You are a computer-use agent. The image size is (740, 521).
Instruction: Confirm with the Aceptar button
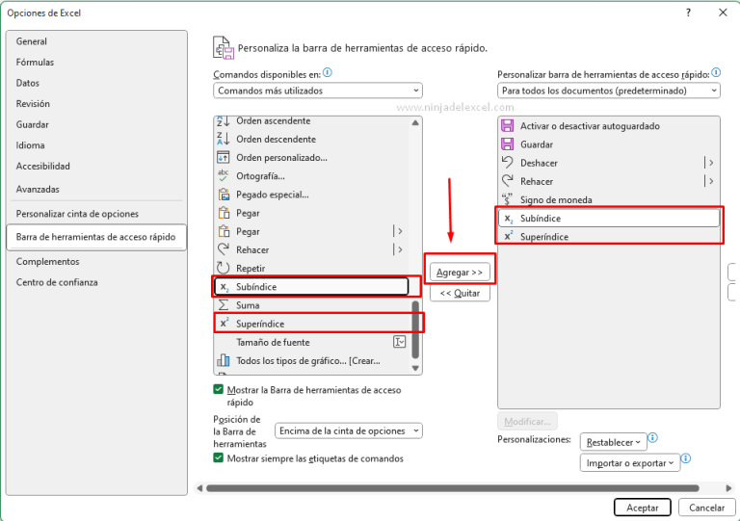643,508
